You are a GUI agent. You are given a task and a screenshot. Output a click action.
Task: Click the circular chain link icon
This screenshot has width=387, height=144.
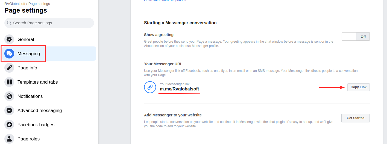point(150,87)
